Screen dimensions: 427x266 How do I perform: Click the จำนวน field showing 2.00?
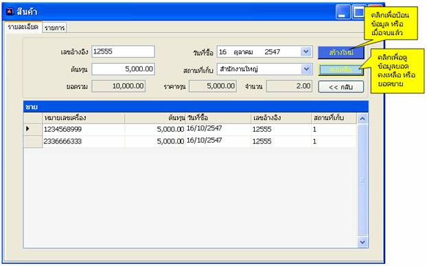(289, 86)
